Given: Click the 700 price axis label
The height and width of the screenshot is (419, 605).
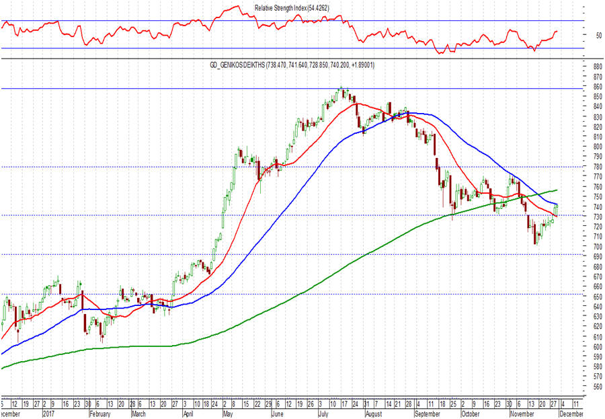Looking at the screenshot, I should point(598,246).
